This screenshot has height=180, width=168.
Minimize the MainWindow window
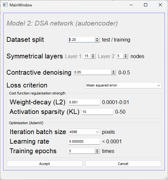(131, 5)
